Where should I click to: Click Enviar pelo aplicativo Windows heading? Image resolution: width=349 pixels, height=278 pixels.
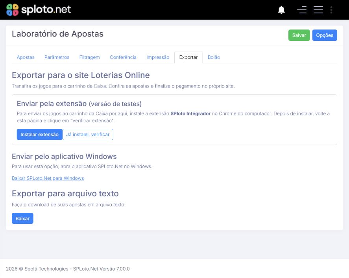pos(64,157)
